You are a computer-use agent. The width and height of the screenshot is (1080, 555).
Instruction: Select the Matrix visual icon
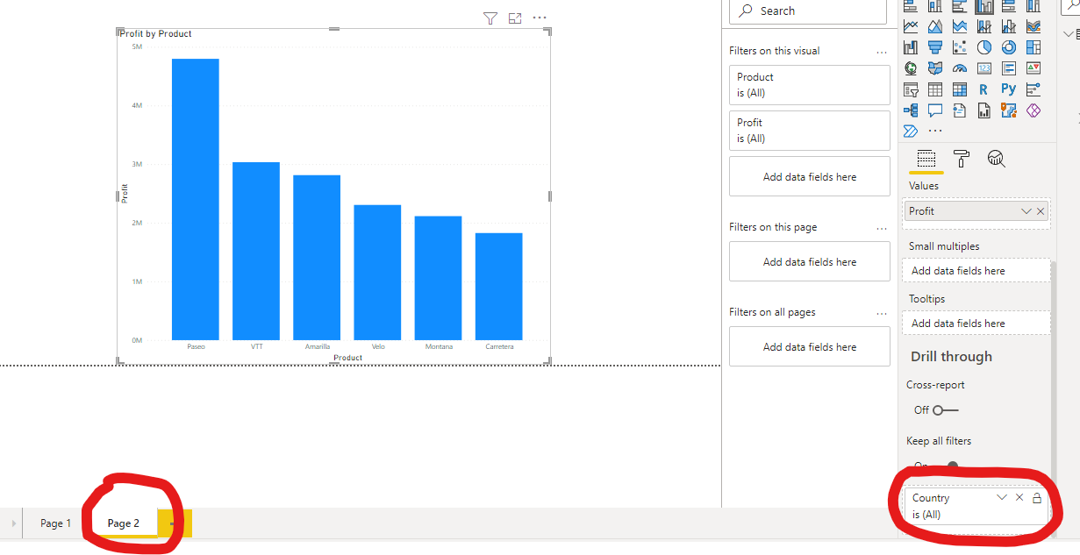[x=960, y=89]
